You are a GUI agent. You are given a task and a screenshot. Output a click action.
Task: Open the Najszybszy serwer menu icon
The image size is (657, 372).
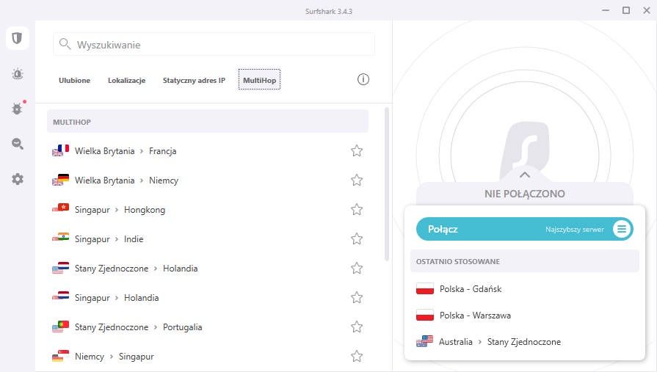(622, 229)
